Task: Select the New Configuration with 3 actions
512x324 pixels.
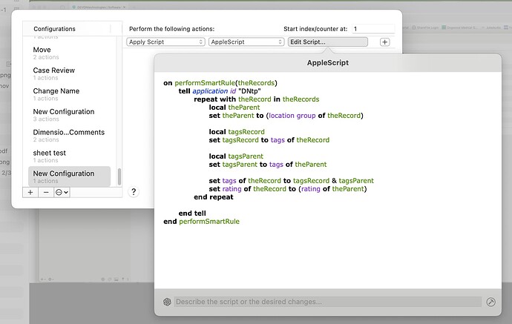Action: pos(63,112)
